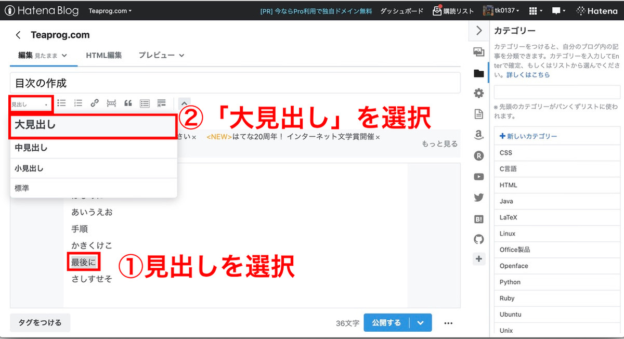Viewport: 624px width, 339px height.
Task: Select the Ubuntu category
Action: tap(557, 315)
